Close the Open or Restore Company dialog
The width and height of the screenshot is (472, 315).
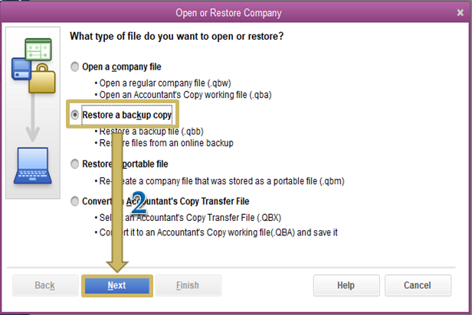point(459,12)
